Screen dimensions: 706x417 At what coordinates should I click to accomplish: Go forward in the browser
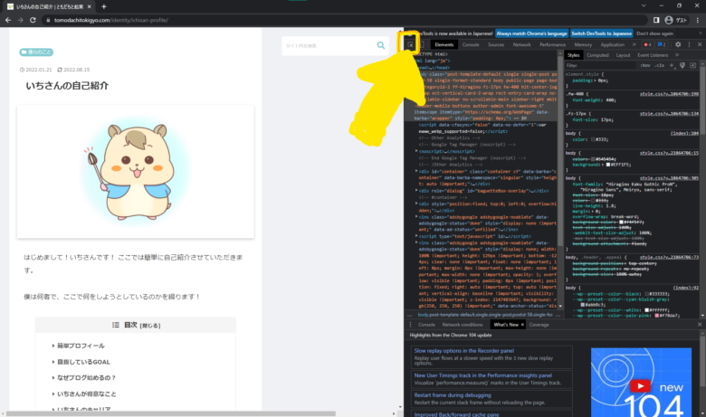20,20
